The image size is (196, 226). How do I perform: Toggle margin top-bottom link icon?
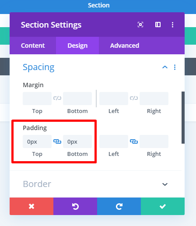point(57,98)
